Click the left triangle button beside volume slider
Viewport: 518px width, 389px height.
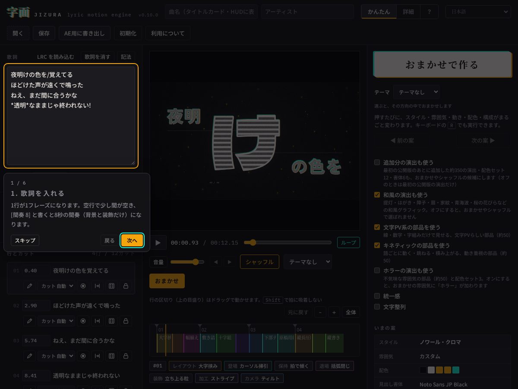click(216, 262)
